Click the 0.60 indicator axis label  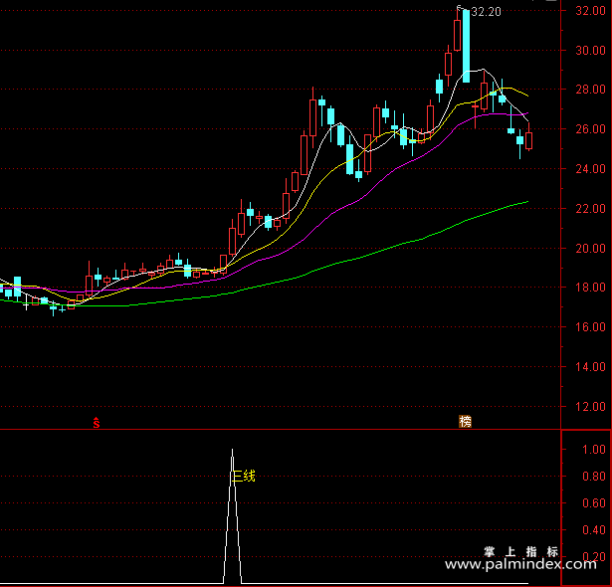point(594,503)
